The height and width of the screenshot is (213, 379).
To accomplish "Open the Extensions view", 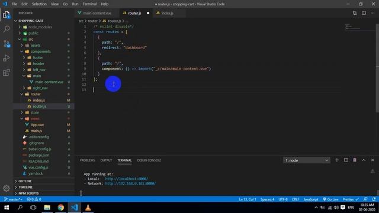I will click(7, 72).
